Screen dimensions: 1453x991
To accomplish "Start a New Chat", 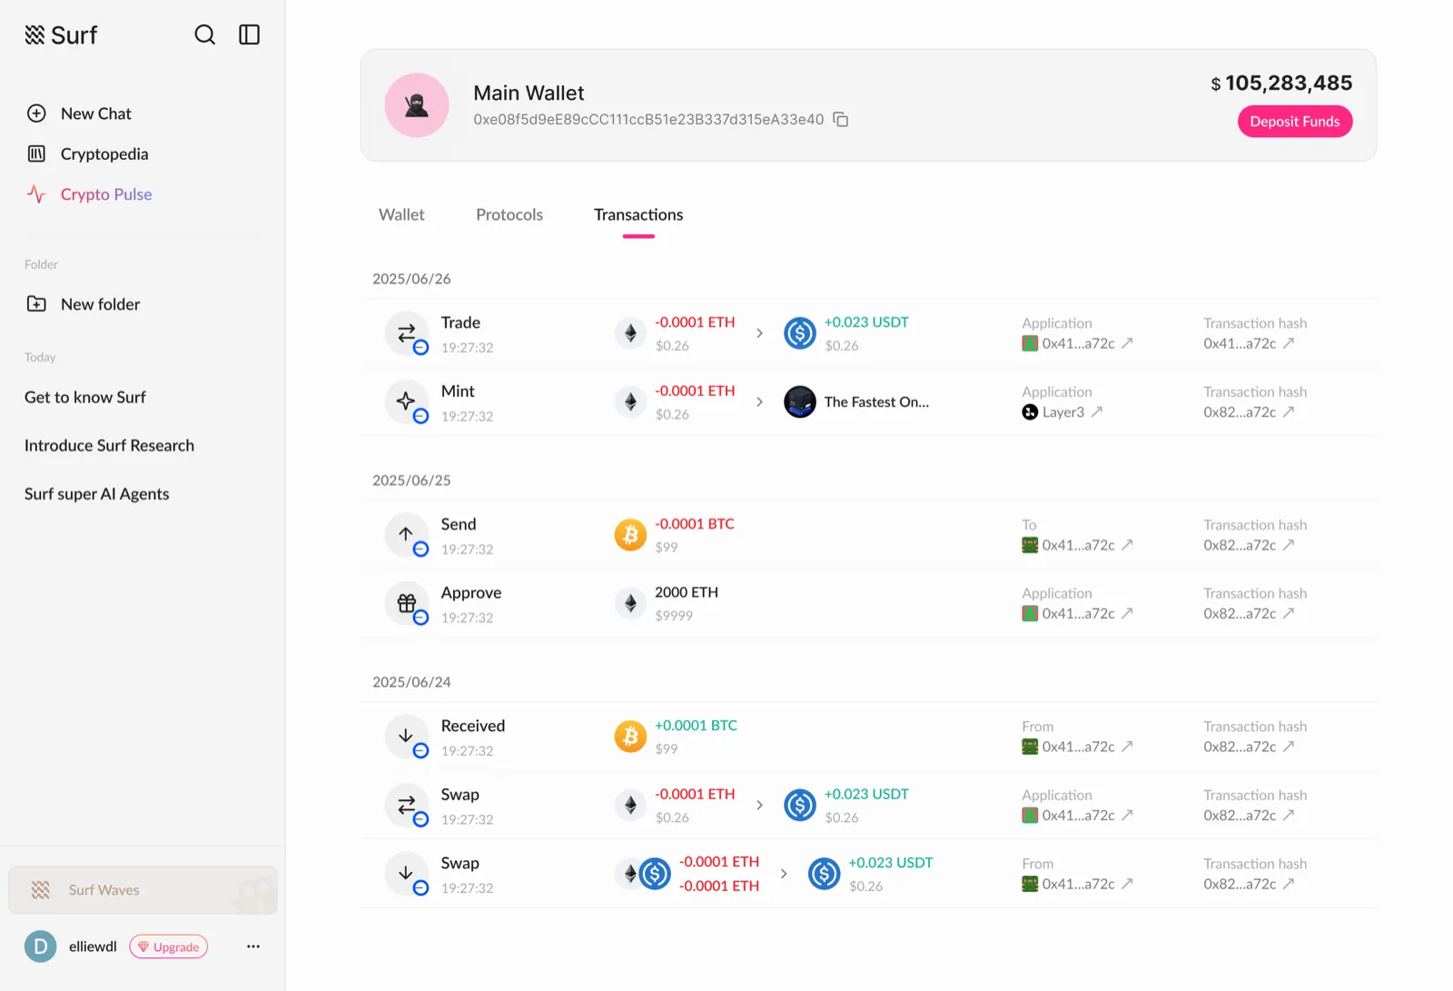I will (x=79, y=114).
